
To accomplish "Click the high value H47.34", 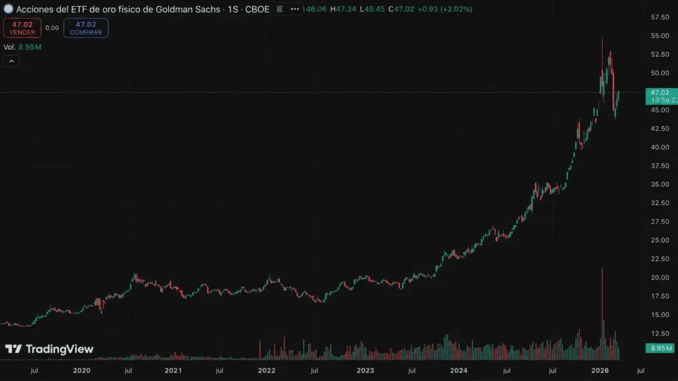I will (x=344, y=9).
